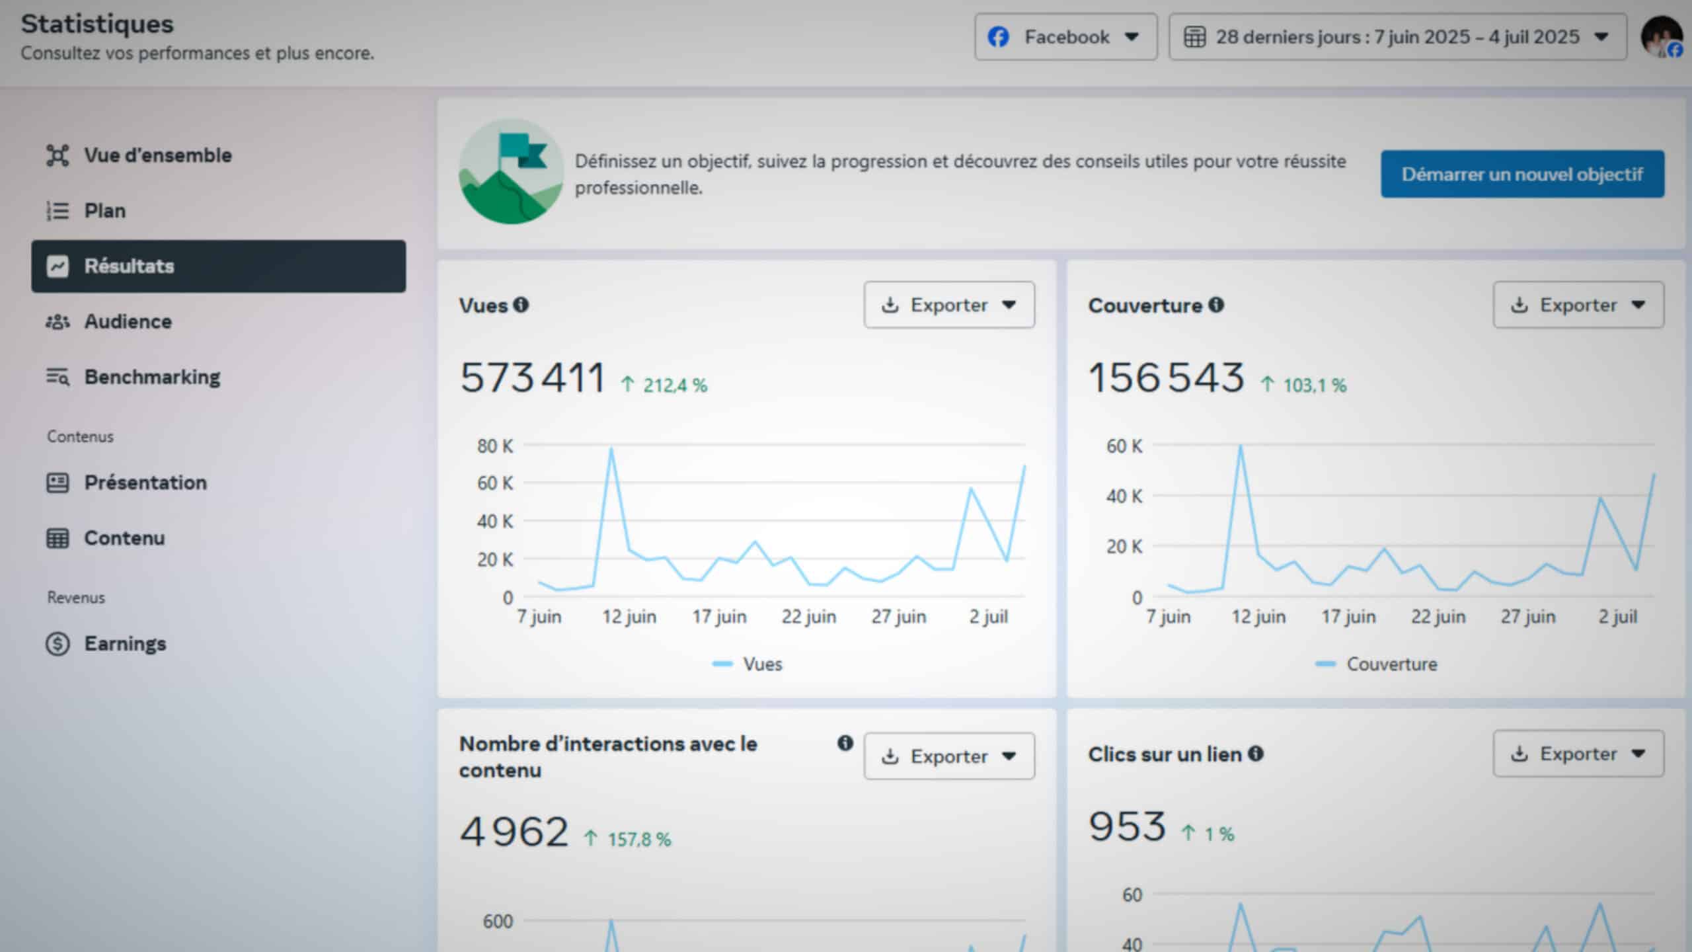Click the Audience people icon
This screenshot has width=1692, height=952.
(58, 322)
